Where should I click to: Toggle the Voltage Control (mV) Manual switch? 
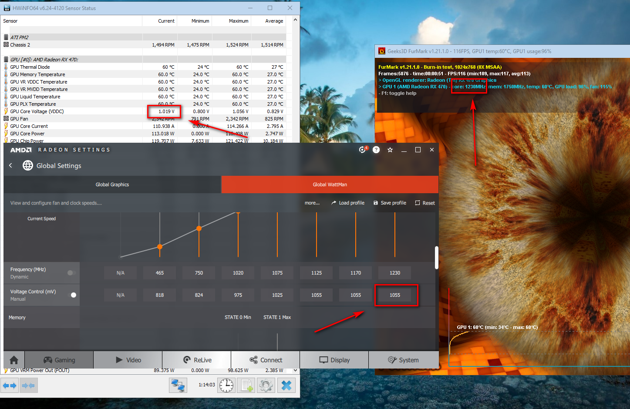tap(72, 295)
